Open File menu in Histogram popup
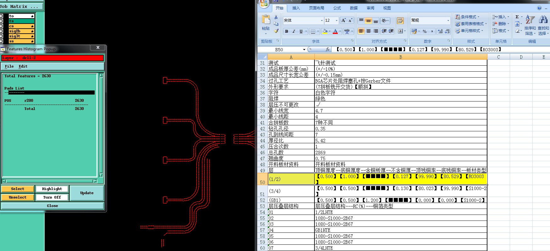Screen dimensions: 550x251 (9, 66)
